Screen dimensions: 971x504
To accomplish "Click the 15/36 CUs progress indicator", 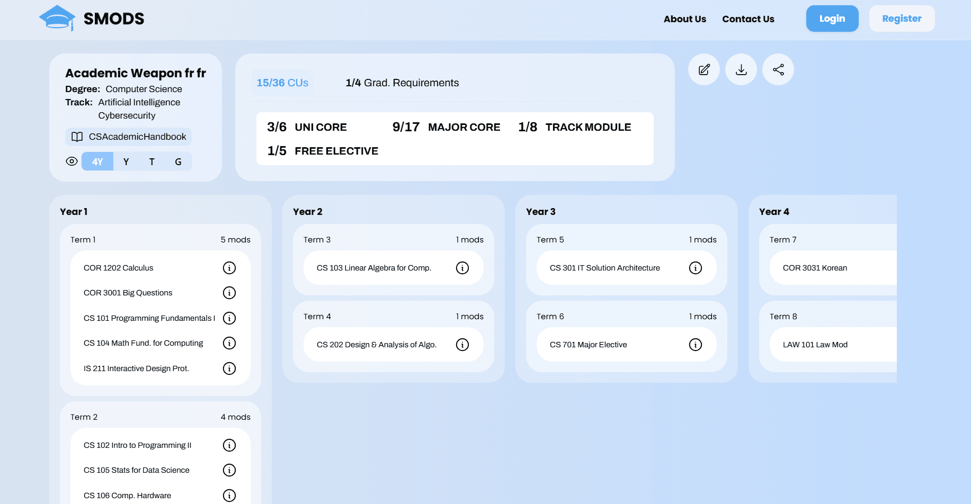I will tap(282, 83).
